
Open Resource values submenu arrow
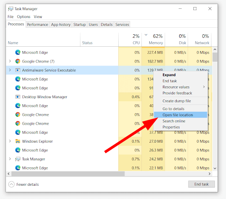coord(204,87)
